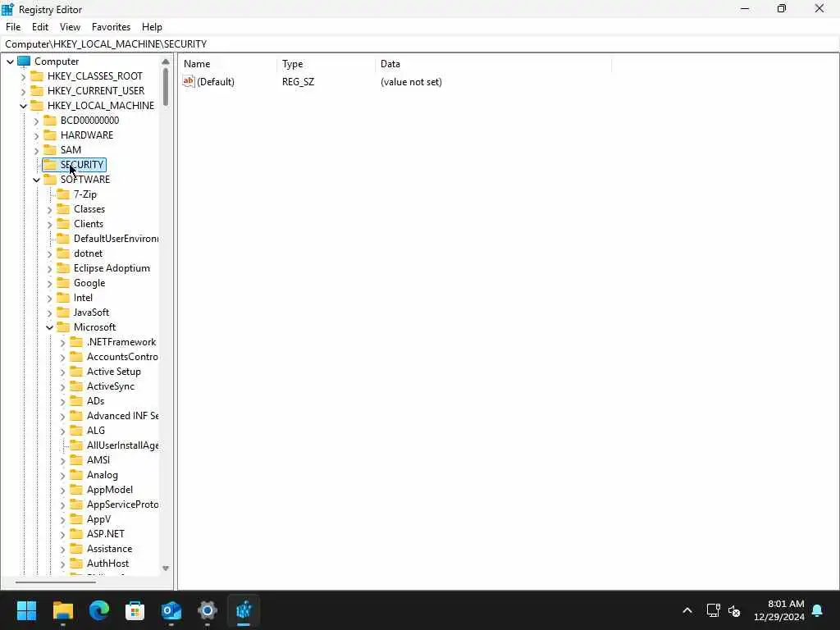The width and height of the screenshot is (840, 630).
Task: Collapse the SOFTWARE key
Action: (36, 180)
